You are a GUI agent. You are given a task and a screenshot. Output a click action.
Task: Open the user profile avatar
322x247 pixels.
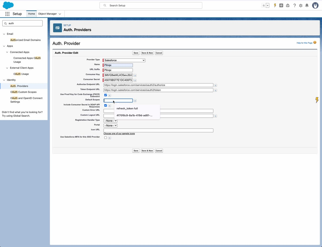tap(315, 5)
